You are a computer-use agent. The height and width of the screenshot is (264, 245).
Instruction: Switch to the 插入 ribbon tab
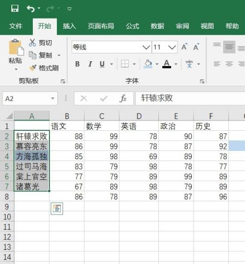(70, 26)
